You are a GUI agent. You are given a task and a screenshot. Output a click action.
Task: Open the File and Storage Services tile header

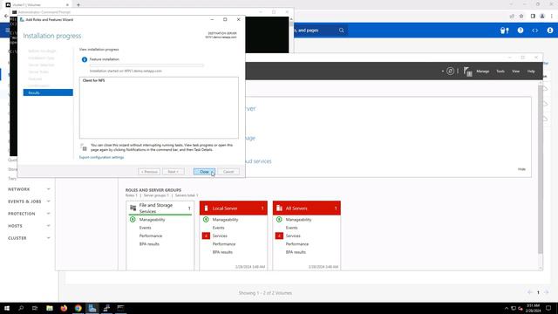pyautogui.click(x=160, y=208)
